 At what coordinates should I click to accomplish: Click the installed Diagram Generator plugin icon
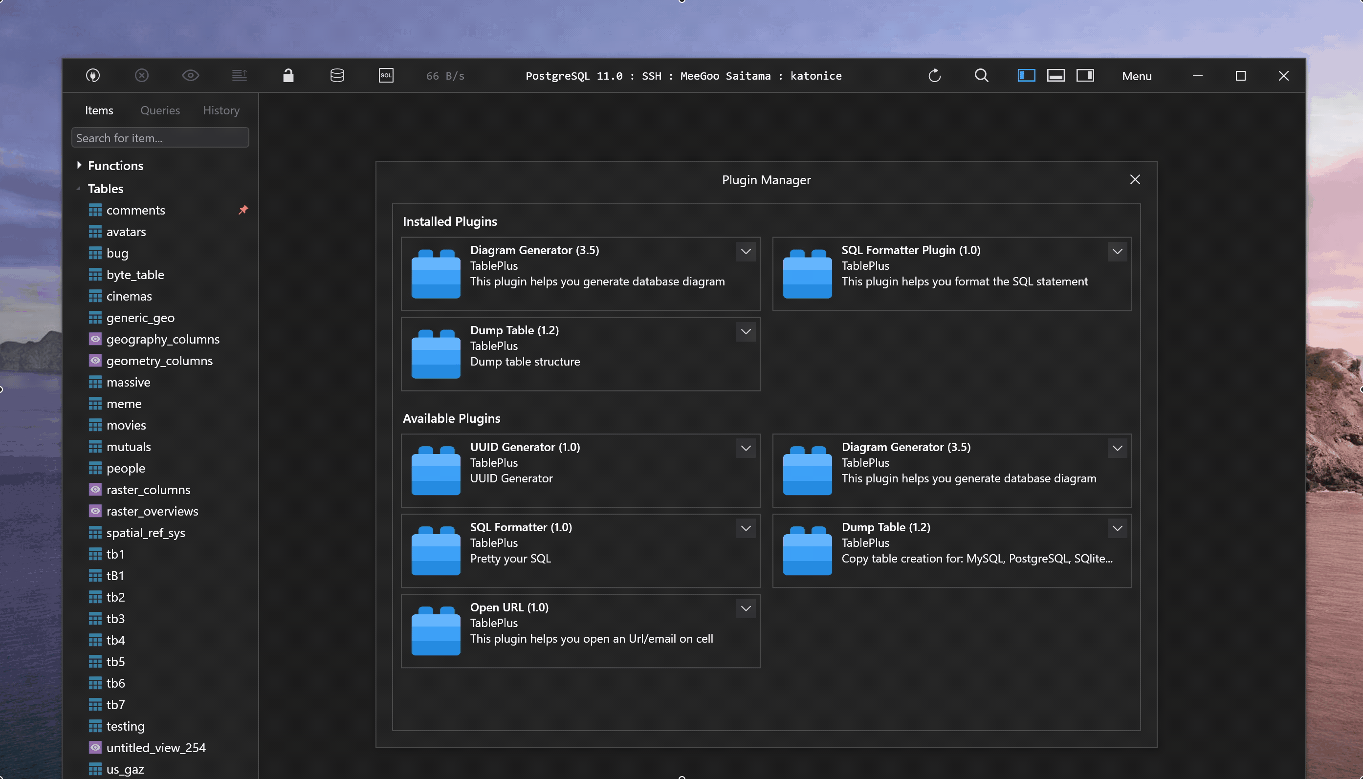pyautogui.click(x=436, y=273)
